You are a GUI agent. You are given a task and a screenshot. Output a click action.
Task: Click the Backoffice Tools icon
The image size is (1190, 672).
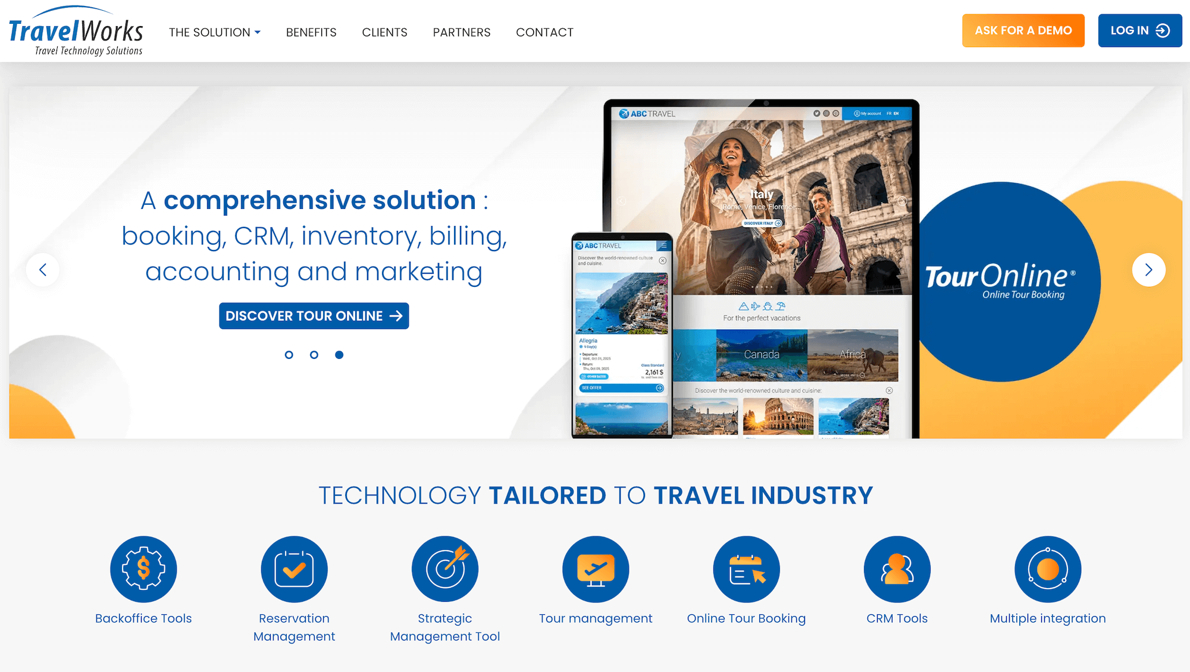click(143, 568)
